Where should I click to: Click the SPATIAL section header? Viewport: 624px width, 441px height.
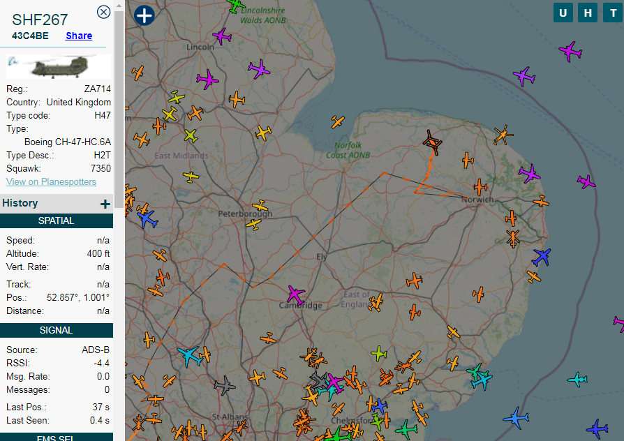pyautogui.click(x=57, y=221)
